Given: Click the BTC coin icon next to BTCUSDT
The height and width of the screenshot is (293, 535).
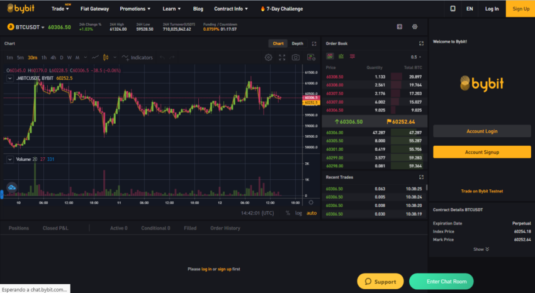Looking at the screenshot, I should [x=11, y=27].
